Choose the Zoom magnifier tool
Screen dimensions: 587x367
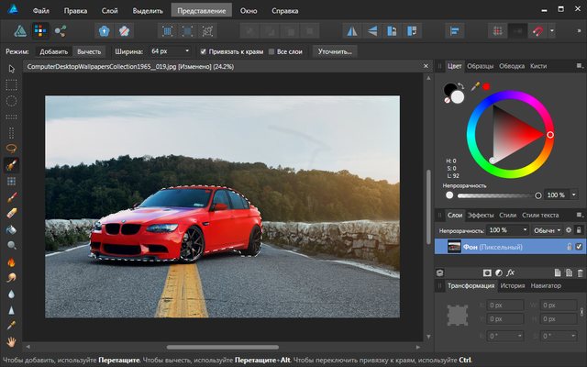(x=11, y=246)
